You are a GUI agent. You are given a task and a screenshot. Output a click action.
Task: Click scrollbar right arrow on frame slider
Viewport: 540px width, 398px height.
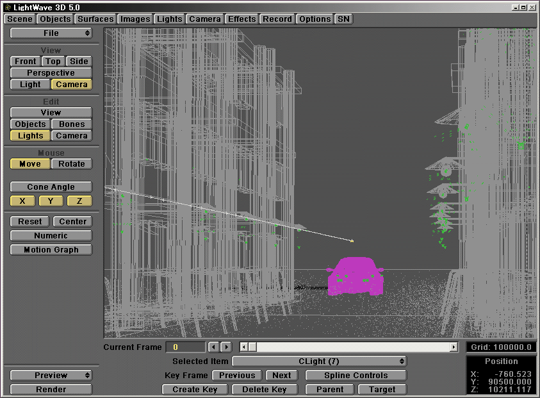[x=454, y=347]
